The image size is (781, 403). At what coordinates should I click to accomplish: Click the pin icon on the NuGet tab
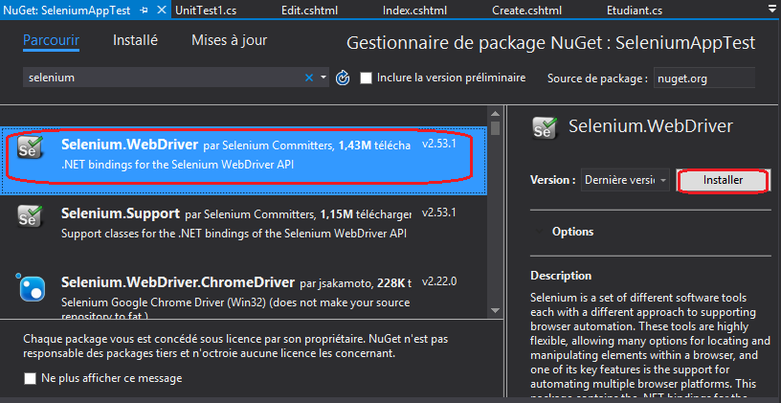144,11
